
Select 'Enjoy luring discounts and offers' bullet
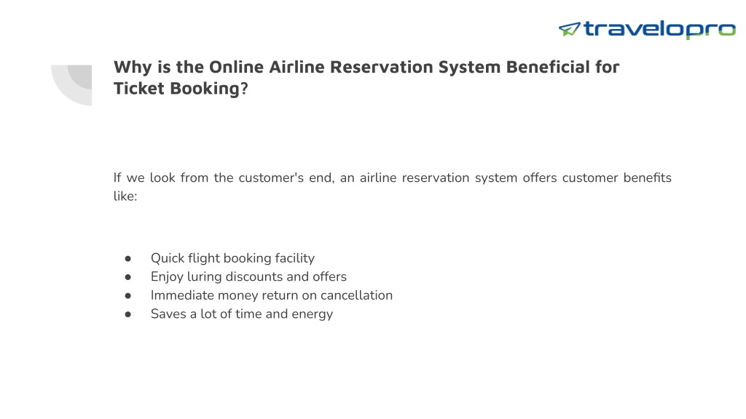click(249, 276)
